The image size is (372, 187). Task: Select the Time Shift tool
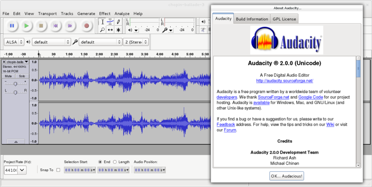110,30
